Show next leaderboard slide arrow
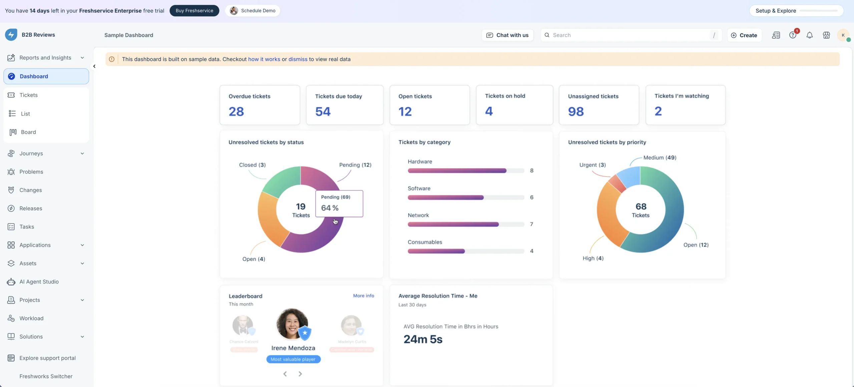854x387 pixels. coord(300,374)
